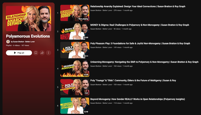The height and width of the screenshot is (115, 201).
Task: Click the '100 views · 1 month ago' text
Action: (123, 84)
